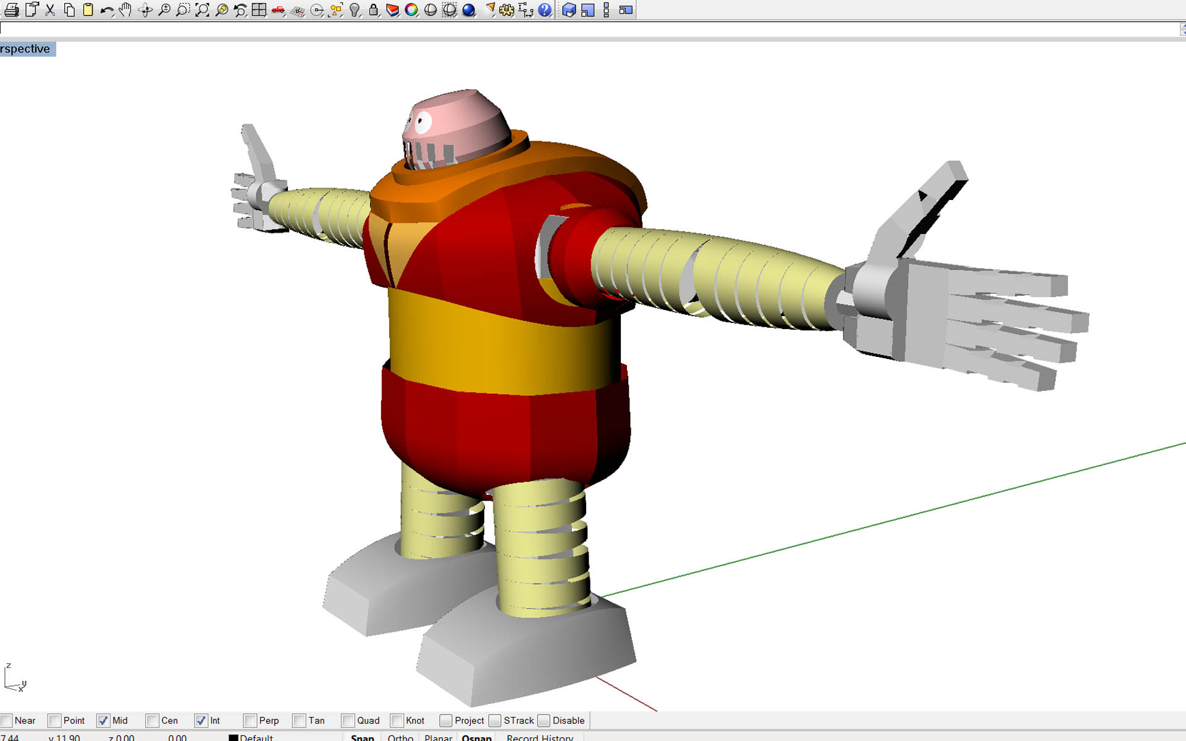The height and width of the screenshot is (741, 1186).
Task: Click the four-viewport layout icon
Action: tap(259, 10)
